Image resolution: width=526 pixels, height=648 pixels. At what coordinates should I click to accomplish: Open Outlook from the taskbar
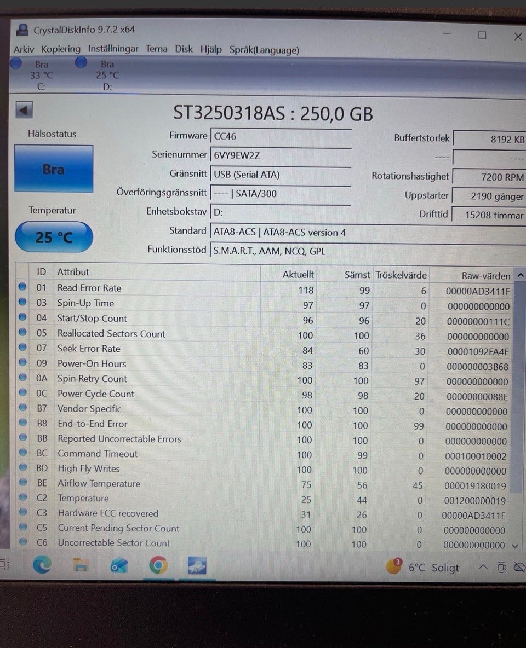[119, 565]
